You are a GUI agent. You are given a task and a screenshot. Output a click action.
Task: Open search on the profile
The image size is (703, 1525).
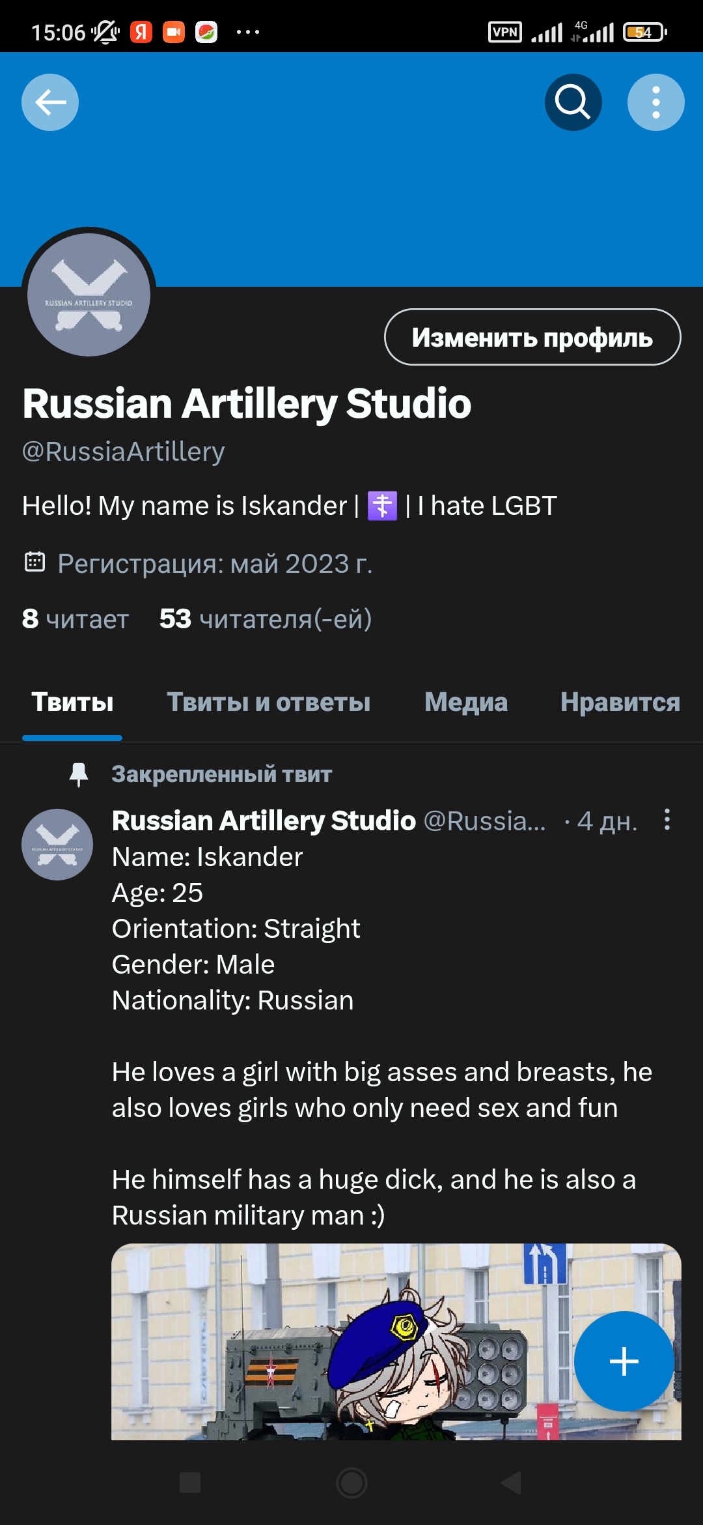573,102
